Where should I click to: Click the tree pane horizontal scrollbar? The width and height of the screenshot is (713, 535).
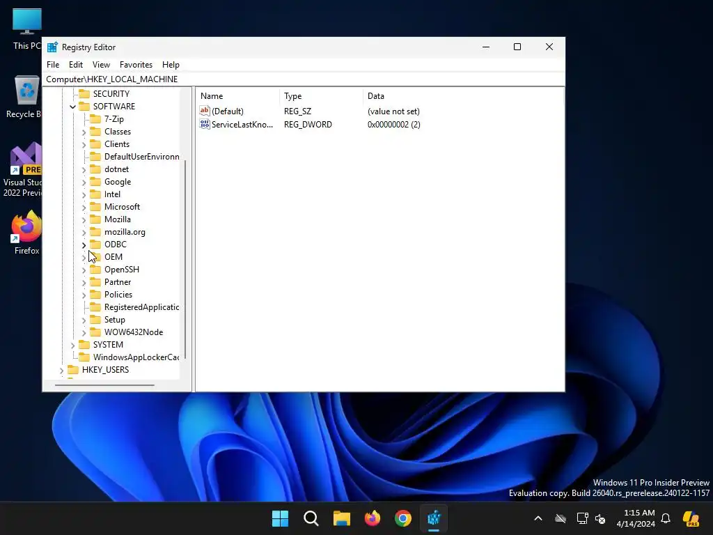(x=104, y=385)
